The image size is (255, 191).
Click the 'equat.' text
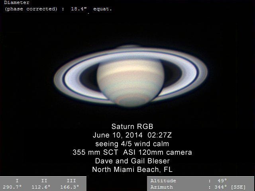click(103, 9)
